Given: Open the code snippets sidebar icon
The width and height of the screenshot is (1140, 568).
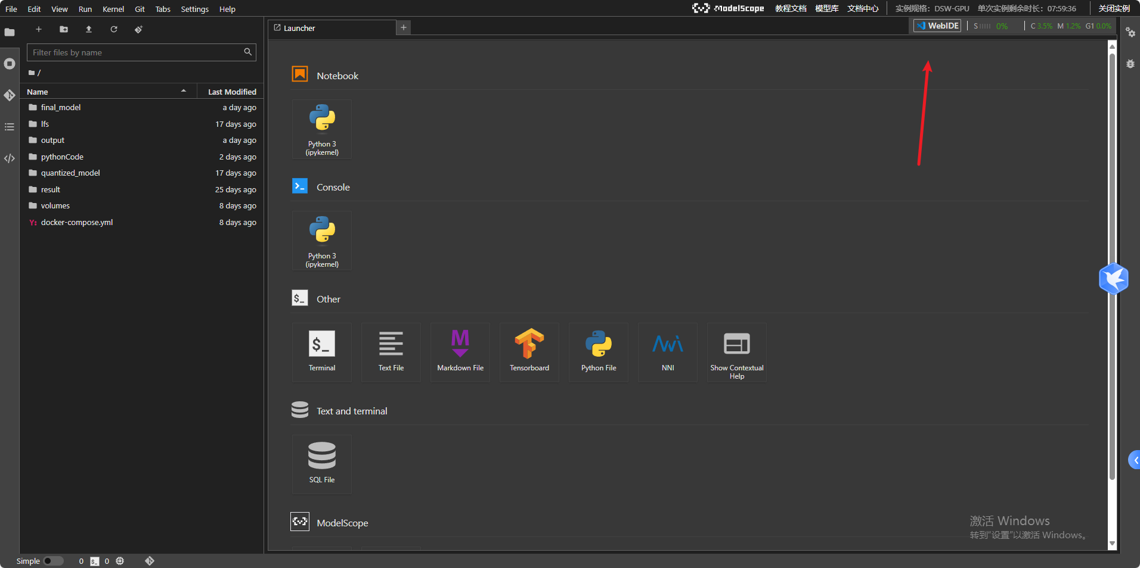Looking at the screenshot, I should tap(10, 158).
